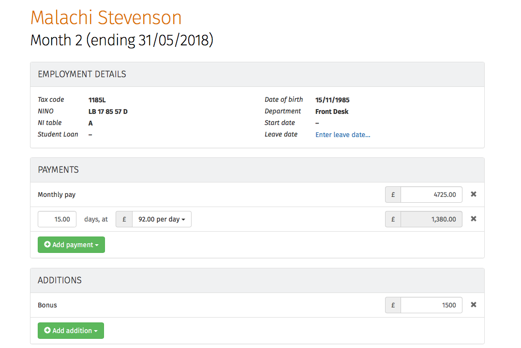Focus the number of days field
The image size is (521, 348).
57,219
